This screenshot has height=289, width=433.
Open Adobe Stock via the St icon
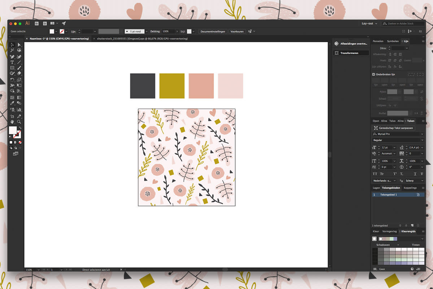tap(45, 23)
